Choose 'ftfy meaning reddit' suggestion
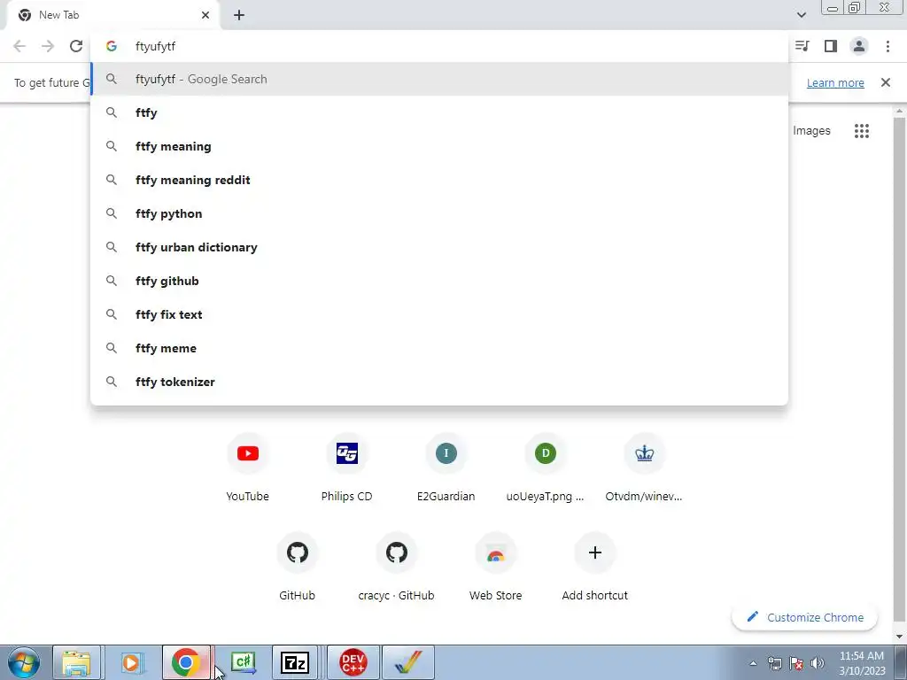Screen dimensions: 907x680 click(439, 180)
